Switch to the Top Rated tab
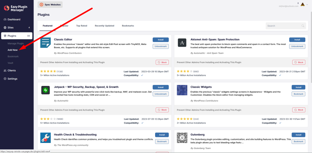The image size is (312, 153). click(x=82, y=26)
